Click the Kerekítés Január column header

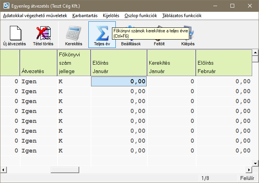click(x=171, y=63)
